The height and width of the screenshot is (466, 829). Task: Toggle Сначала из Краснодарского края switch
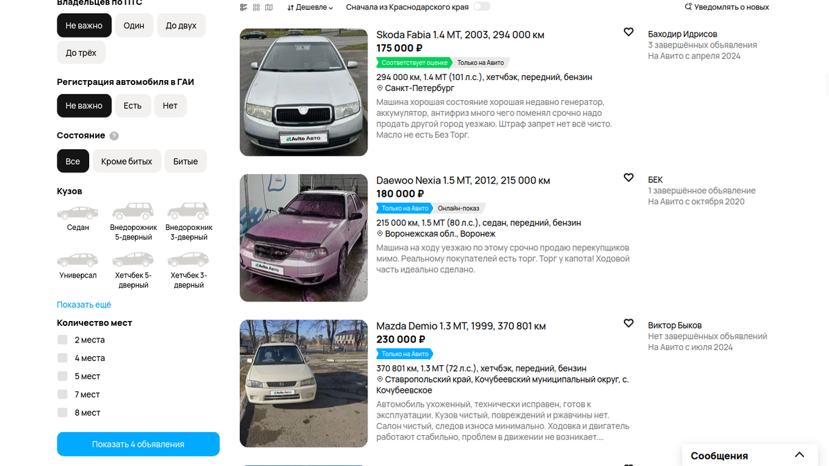point(482,6)
